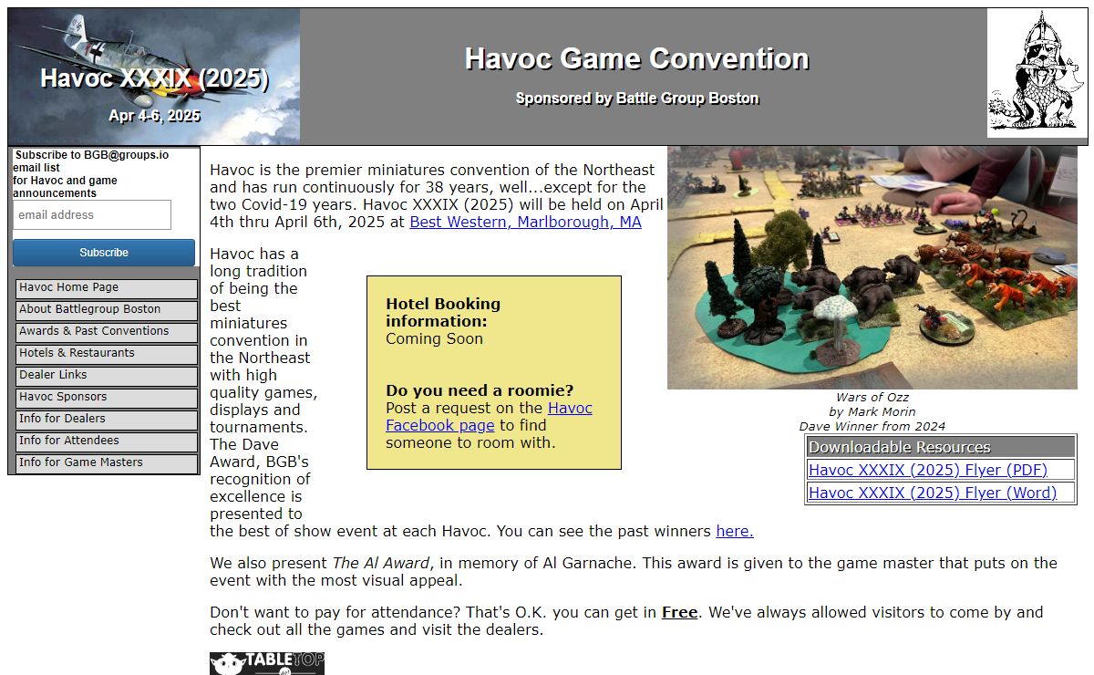The width and height of the screenshot is (1094, 675).
Task: Open the Havoc Facebook page link
Action: pyautogui.click(x=489, y=417)
